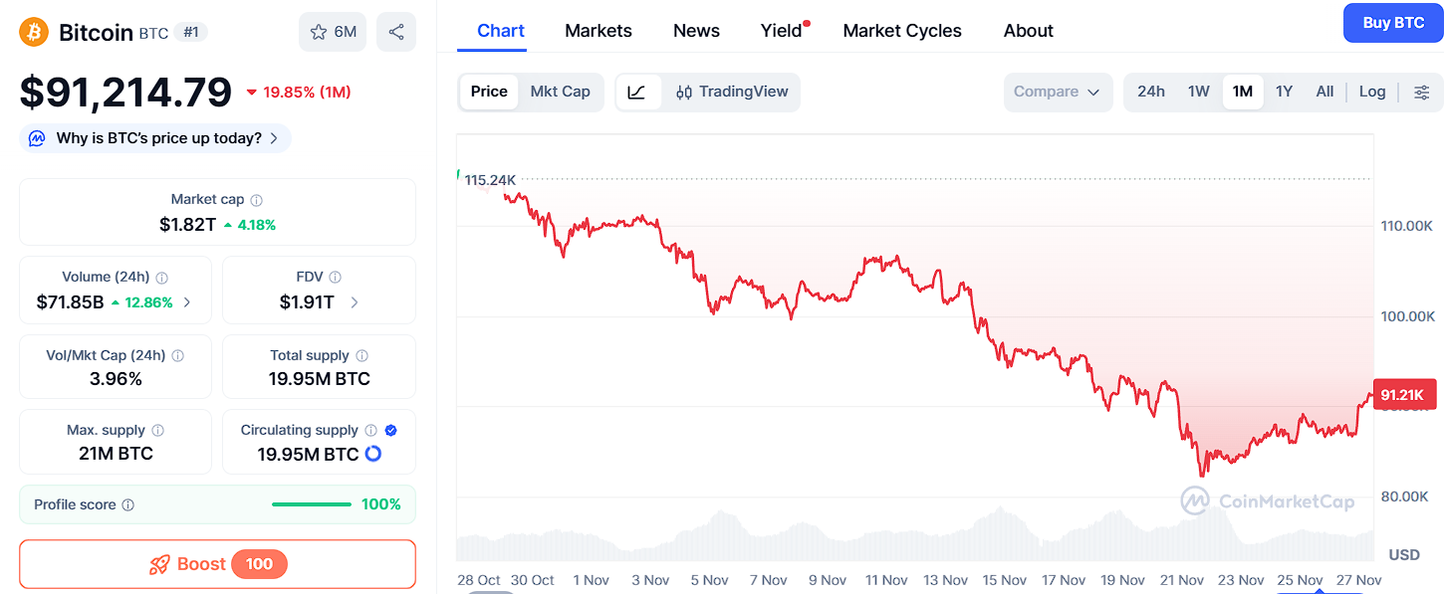Expand the FDV details chevron
The width and height of the screenshot is (1444, 594).
click(355, 301)
